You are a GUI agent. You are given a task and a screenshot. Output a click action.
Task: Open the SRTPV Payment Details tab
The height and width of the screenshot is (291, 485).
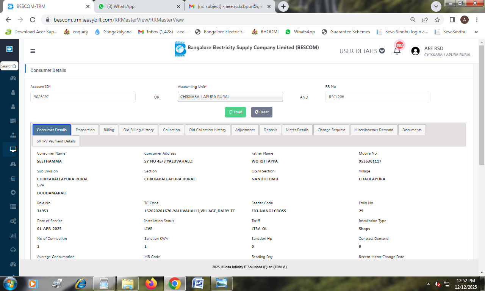pos(56,141)
